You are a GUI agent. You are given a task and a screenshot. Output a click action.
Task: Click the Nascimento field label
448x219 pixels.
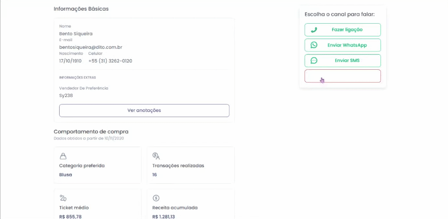71,53
